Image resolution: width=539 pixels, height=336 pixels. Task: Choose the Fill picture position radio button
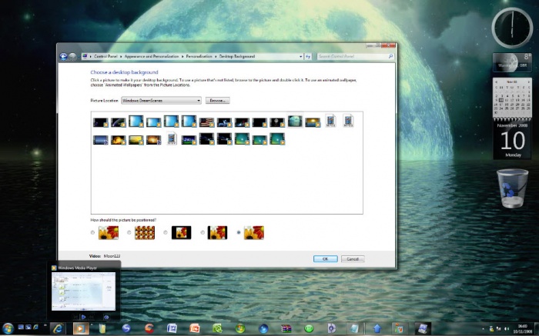point(92,233)
